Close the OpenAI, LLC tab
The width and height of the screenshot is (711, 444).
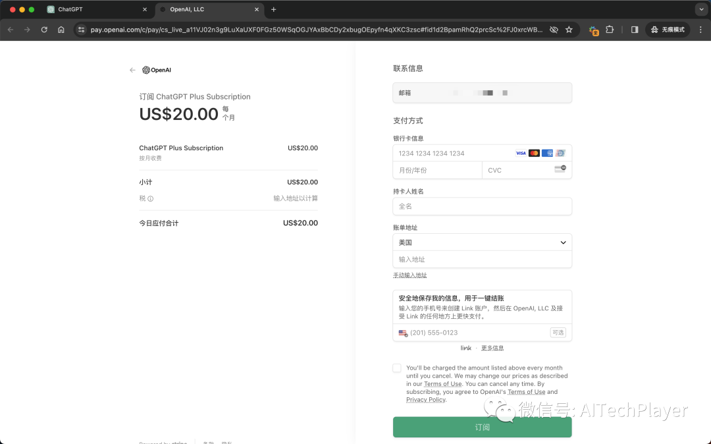point(257,9)
